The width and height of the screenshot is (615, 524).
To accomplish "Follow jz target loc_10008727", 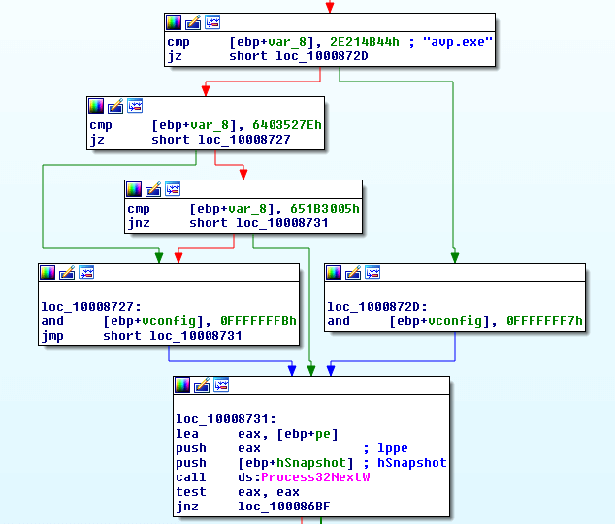I will [x=243, y=140].
